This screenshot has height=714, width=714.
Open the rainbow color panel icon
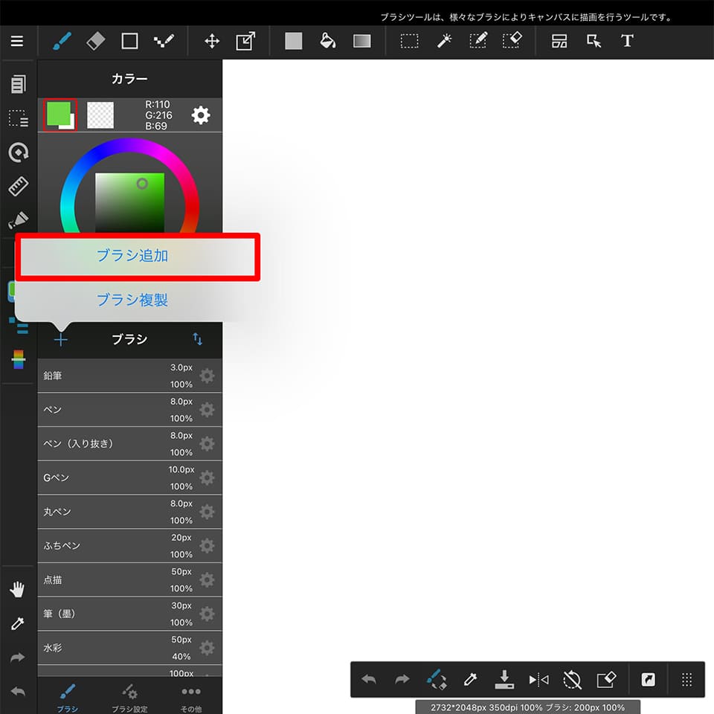click(x=19, y=359)
